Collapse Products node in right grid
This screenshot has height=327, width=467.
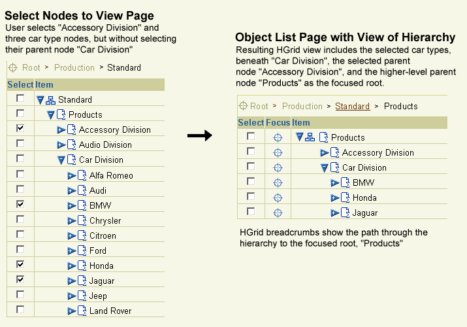(300, 137)
